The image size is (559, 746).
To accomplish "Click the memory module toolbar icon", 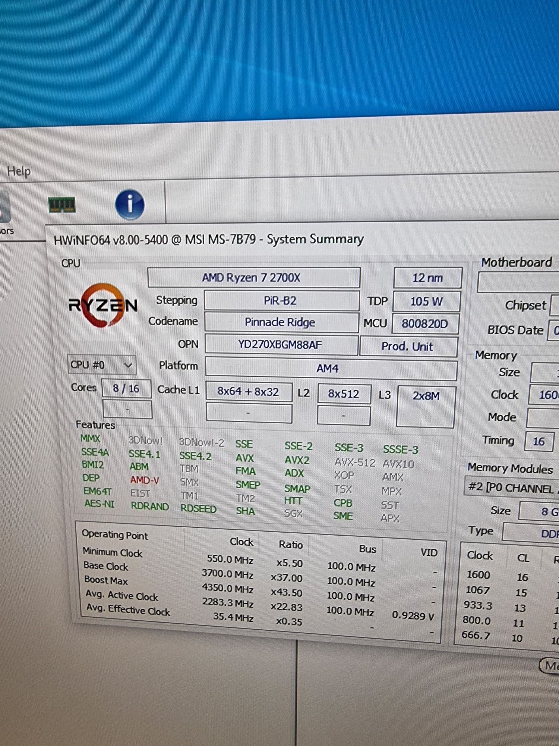I will (62, 205).
